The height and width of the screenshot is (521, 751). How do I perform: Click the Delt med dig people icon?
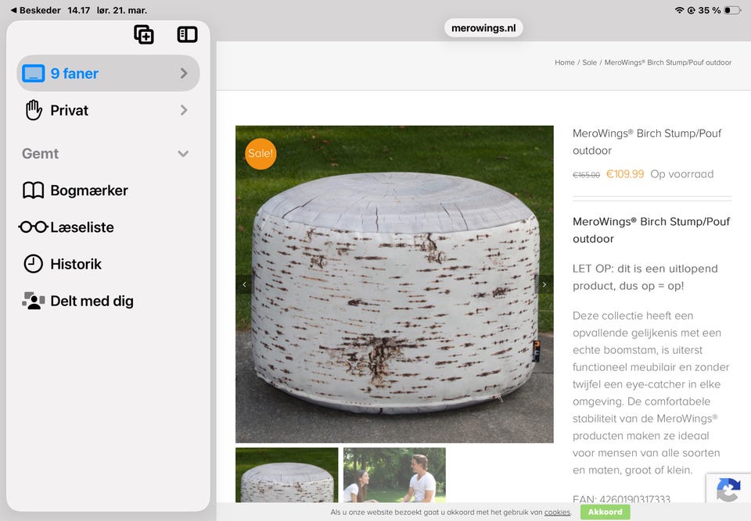pyautogui.click(x=34, y=301)
